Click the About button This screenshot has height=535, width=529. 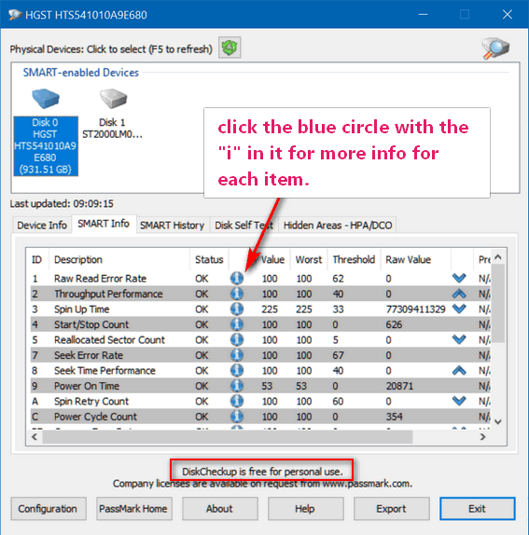[x=220, y=509]
